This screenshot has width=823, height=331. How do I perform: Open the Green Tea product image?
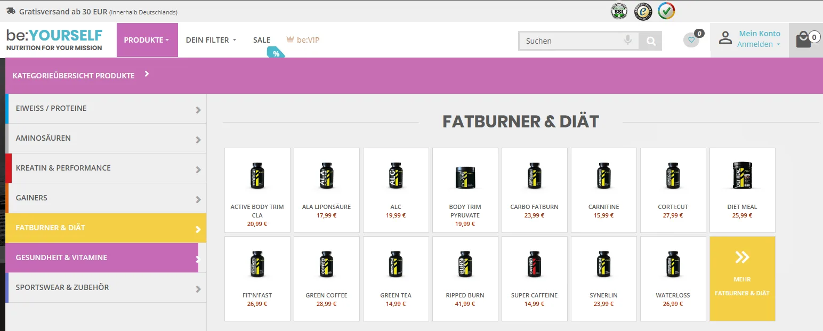click(x=396, y=264)
